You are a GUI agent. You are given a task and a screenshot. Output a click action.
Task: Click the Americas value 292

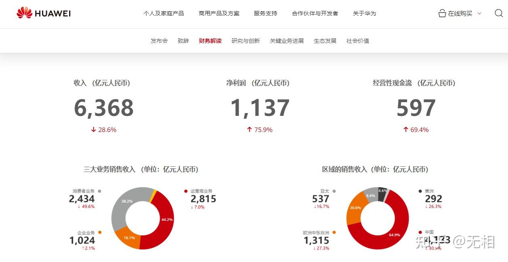[434, 199]
